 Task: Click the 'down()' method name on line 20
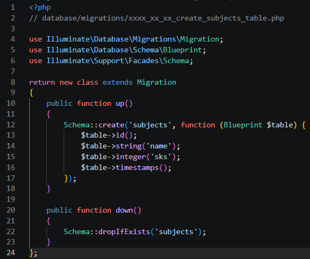pos(128,210)
